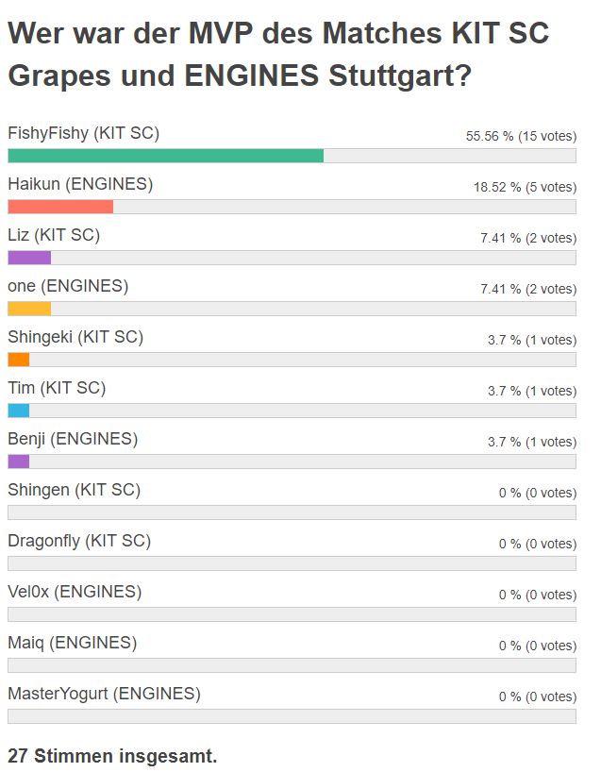Click the purple Liz result bar
This screenshot has height=772, width=601.
tap(29, 258)
